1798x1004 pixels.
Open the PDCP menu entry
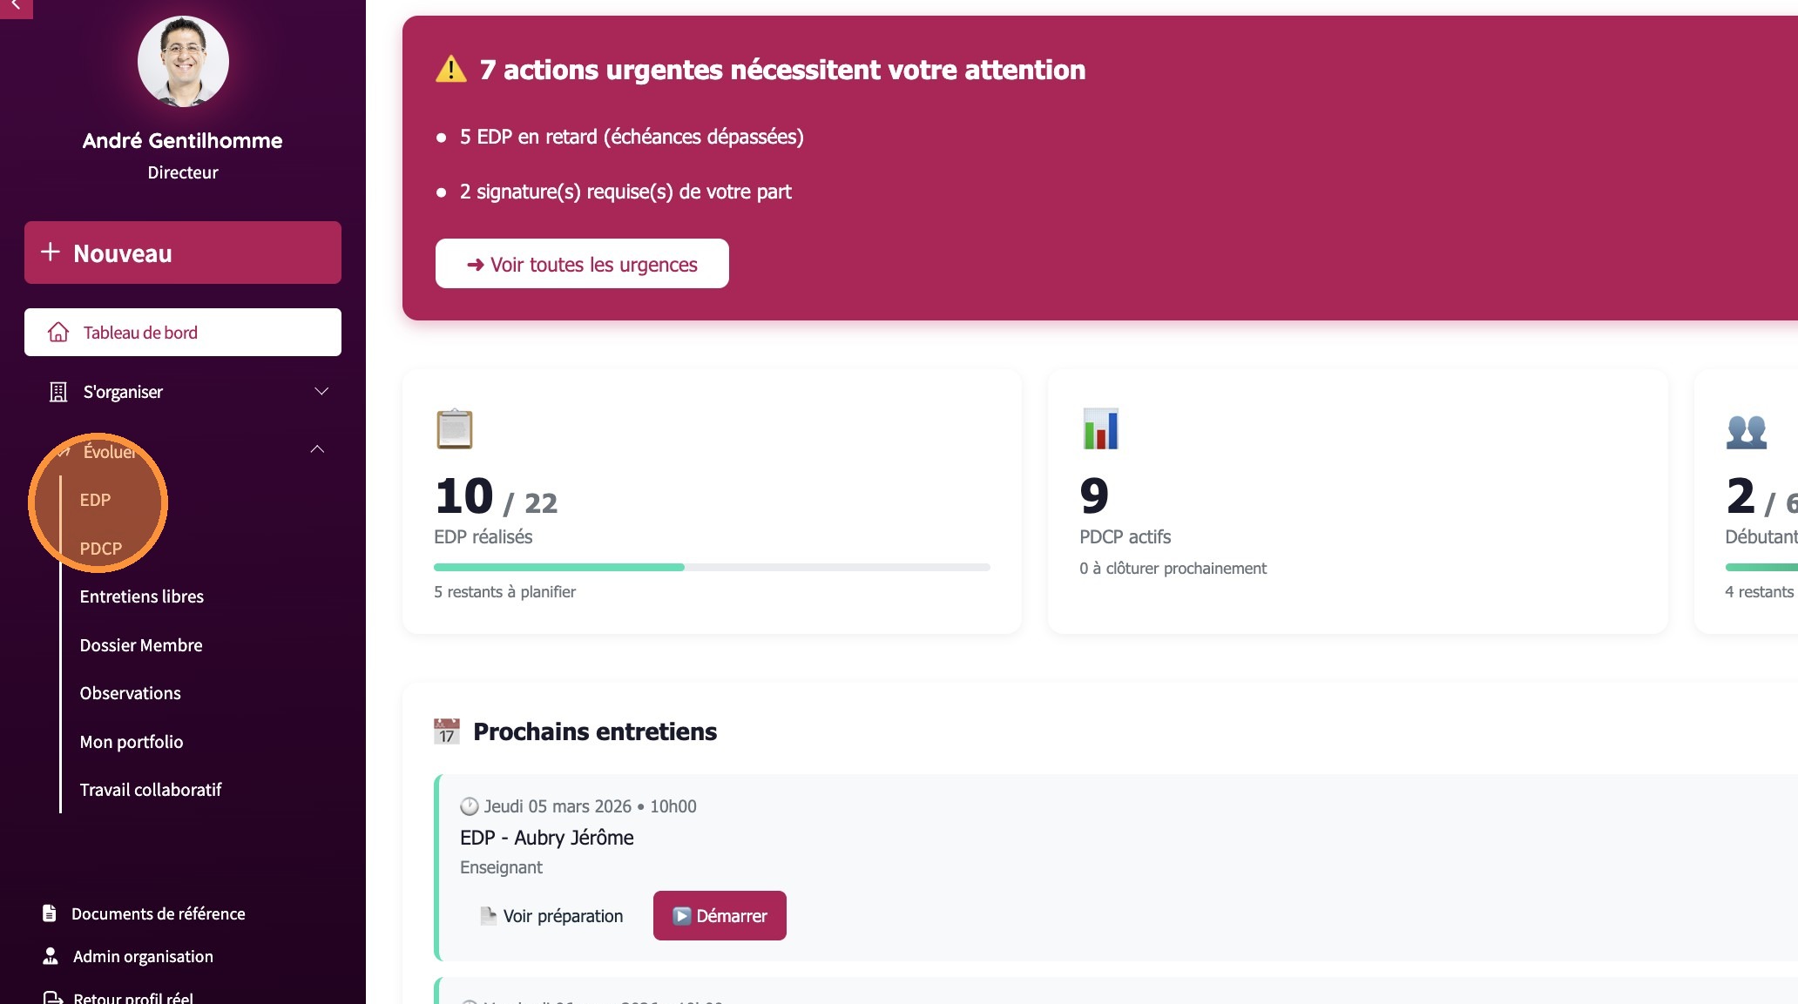(101, 549)
